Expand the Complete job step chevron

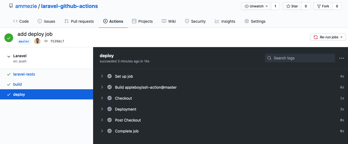[102, 131]
